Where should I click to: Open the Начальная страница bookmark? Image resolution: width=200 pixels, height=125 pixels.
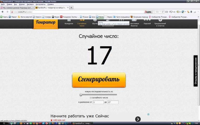(139, 17)
